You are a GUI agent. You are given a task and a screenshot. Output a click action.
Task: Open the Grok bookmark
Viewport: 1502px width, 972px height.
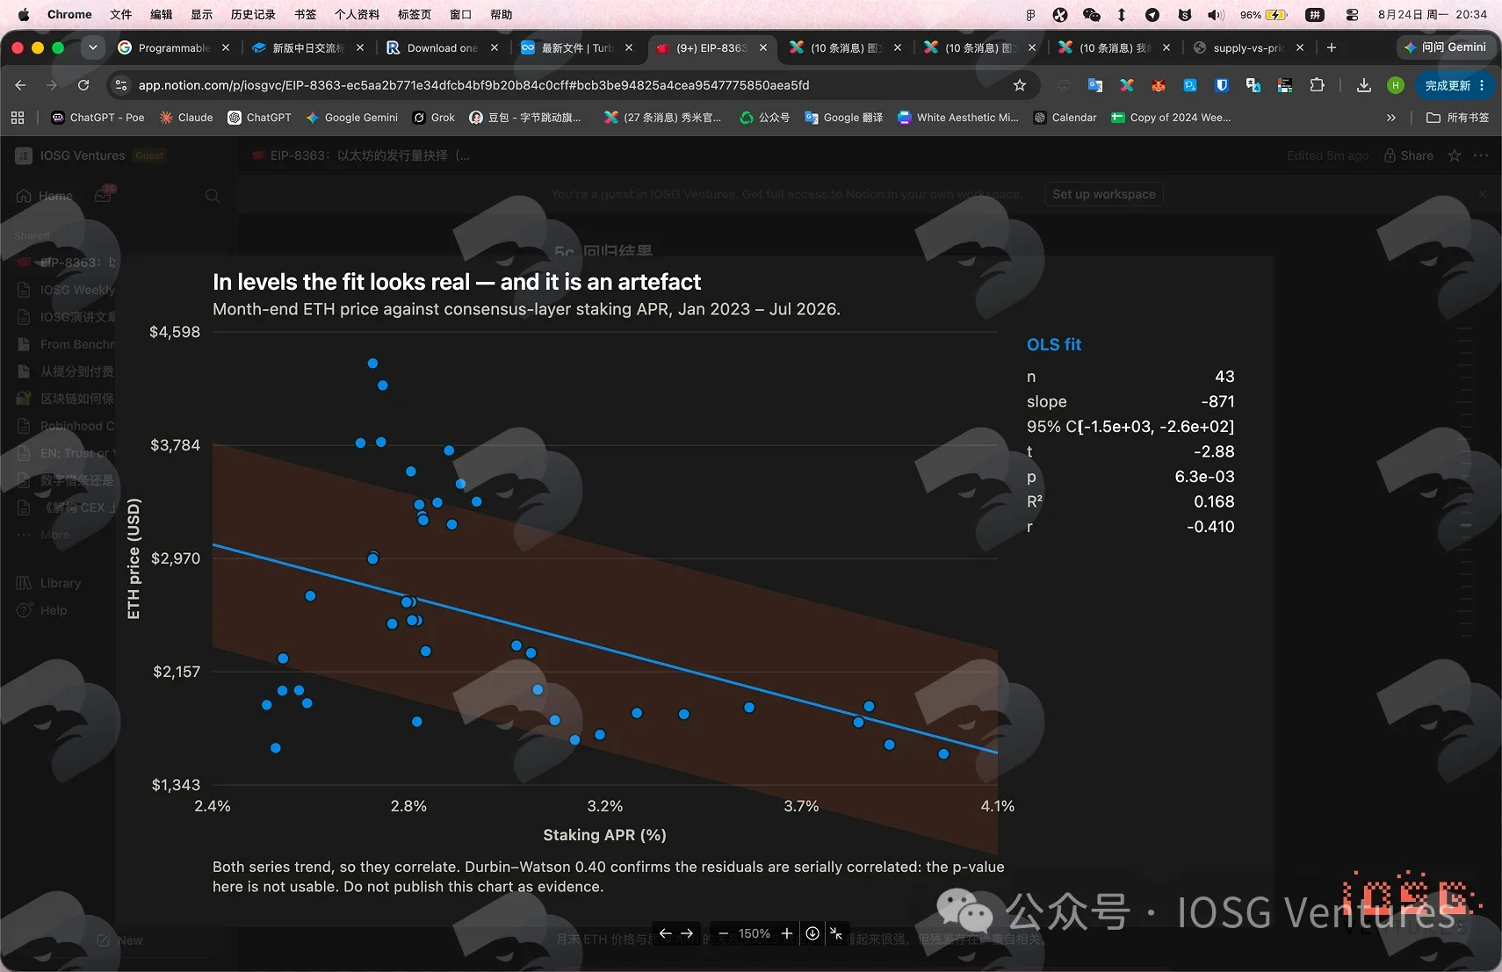tap(434, 118)
